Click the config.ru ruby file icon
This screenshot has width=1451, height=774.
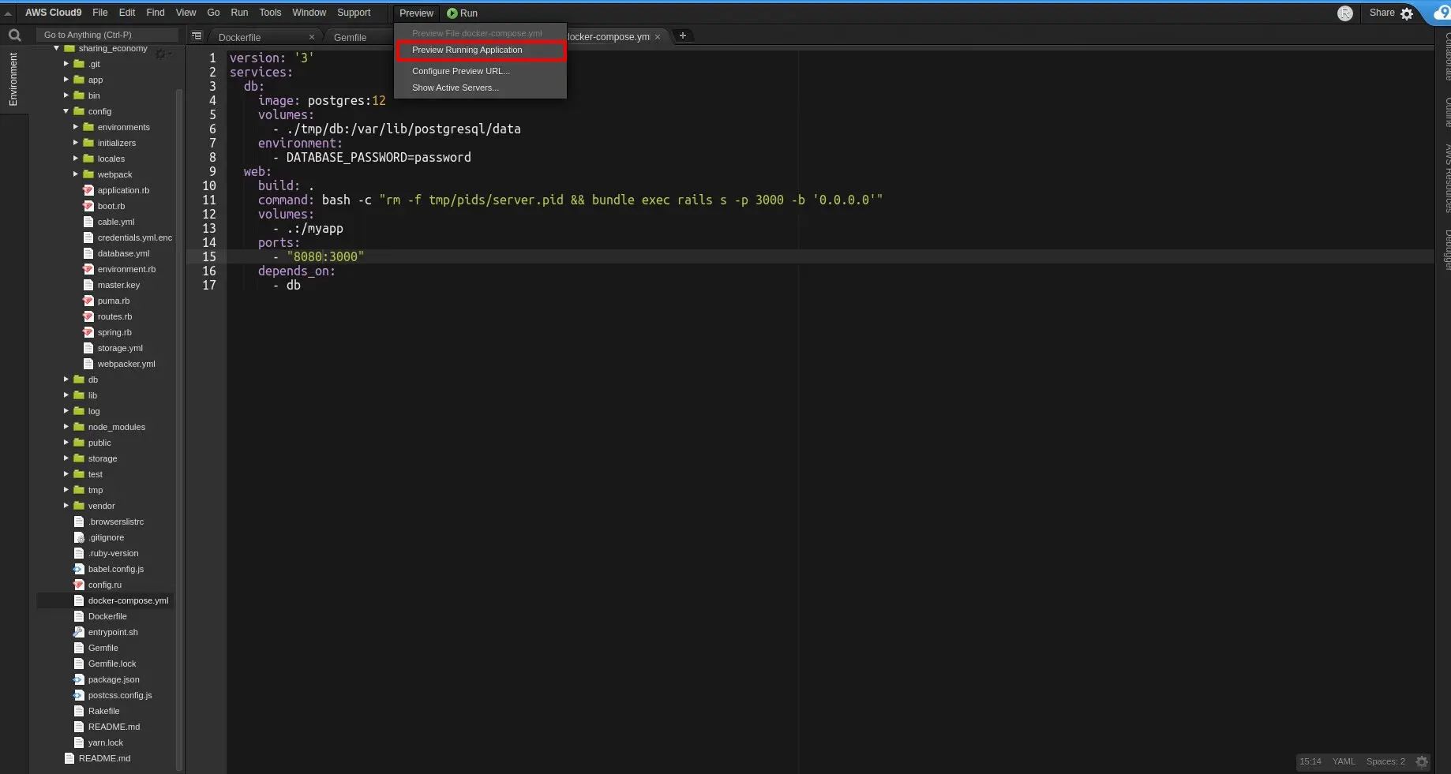pos(79,585)
